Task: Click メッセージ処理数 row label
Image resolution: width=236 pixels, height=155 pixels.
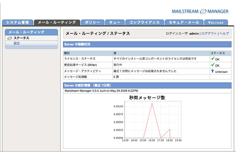Action: [x=75, y=77]
